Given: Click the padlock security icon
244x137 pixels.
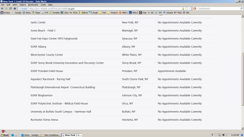Looking at the screenshot, I should (x=183, y=9).
